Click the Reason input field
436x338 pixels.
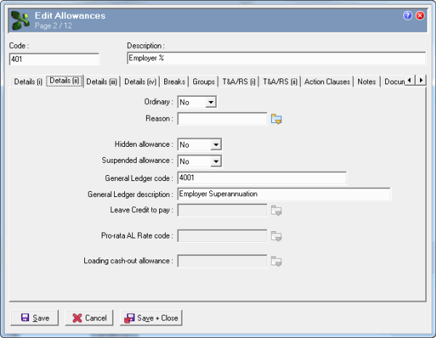(222, 118)
